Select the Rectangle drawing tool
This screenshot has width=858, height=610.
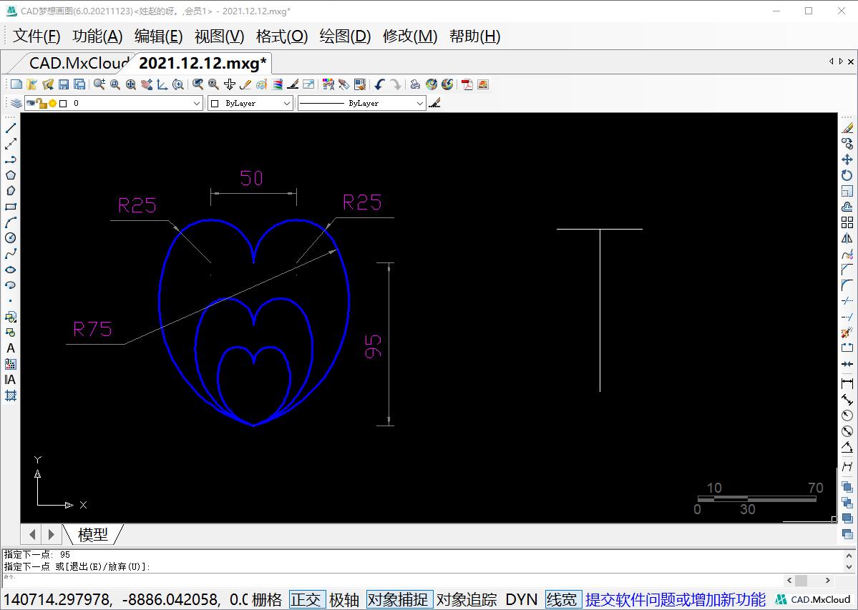pyautogui.click(x=11, y=207)
